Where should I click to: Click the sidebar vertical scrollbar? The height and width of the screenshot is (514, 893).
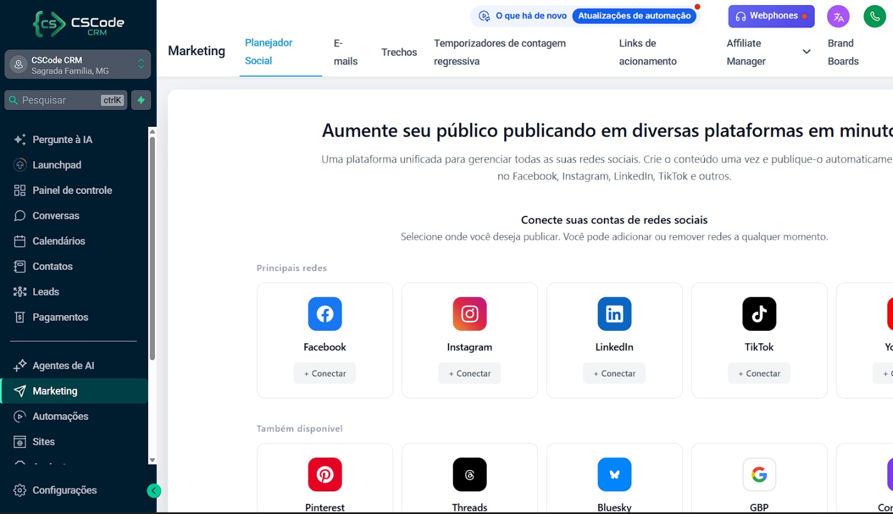[x=152, y=248]
